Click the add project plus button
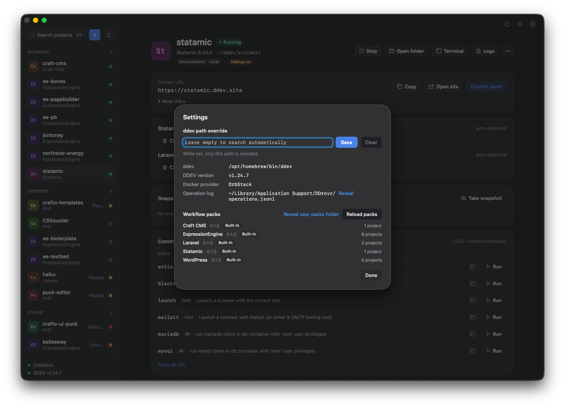565x408 pixels. tap(95, 35)
